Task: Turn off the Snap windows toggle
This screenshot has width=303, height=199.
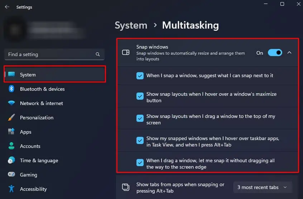Action: 275,53
